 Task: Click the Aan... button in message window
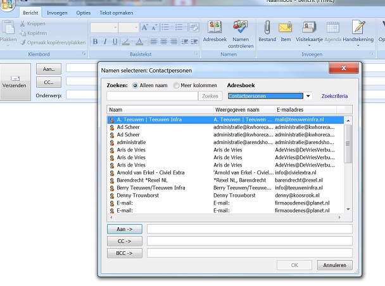click(49, 69)
